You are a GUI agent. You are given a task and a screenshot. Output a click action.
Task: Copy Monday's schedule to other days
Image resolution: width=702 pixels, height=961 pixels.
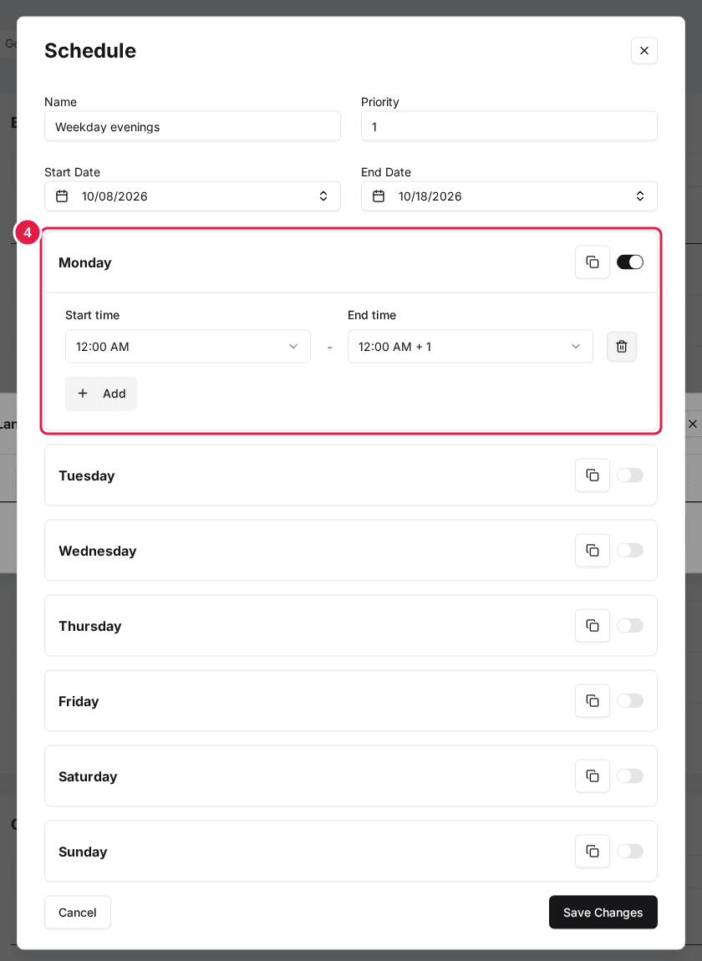[x=593, y=262]
